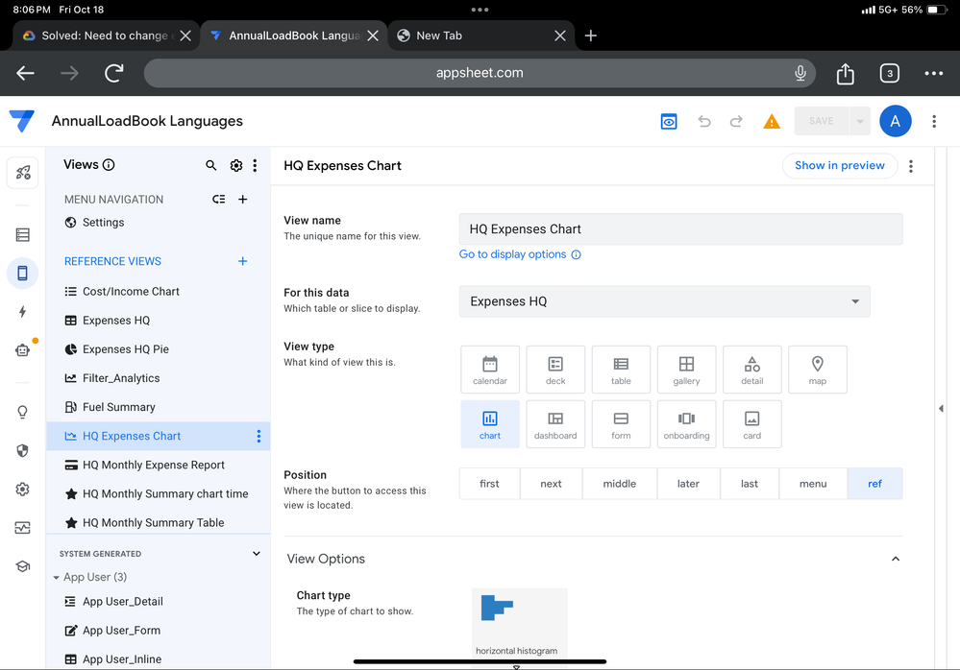Select gallery view type
The height and width of the screenshot is (670, 960).
coord(686,370)
